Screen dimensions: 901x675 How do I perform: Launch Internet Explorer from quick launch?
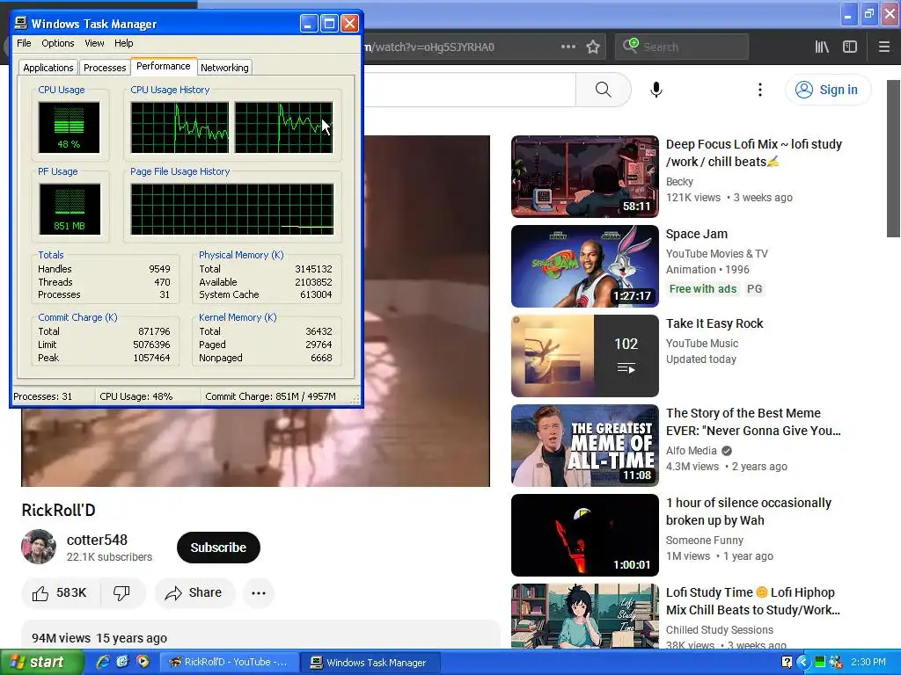click(103, 662)
